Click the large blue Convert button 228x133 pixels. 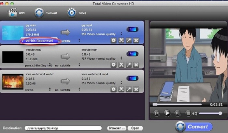[x=194, y=127]
